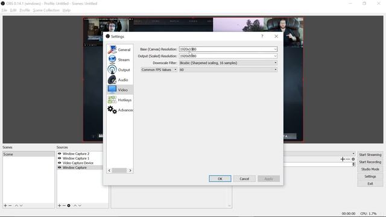This screenshot has width=386, height=217.
Task: Hide the Video Capture Device source
Action: click(x=59, y=163)
